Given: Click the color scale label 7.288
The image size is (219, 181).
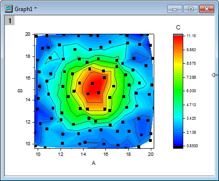Looking at the screenshot, I should click(191, 77).
